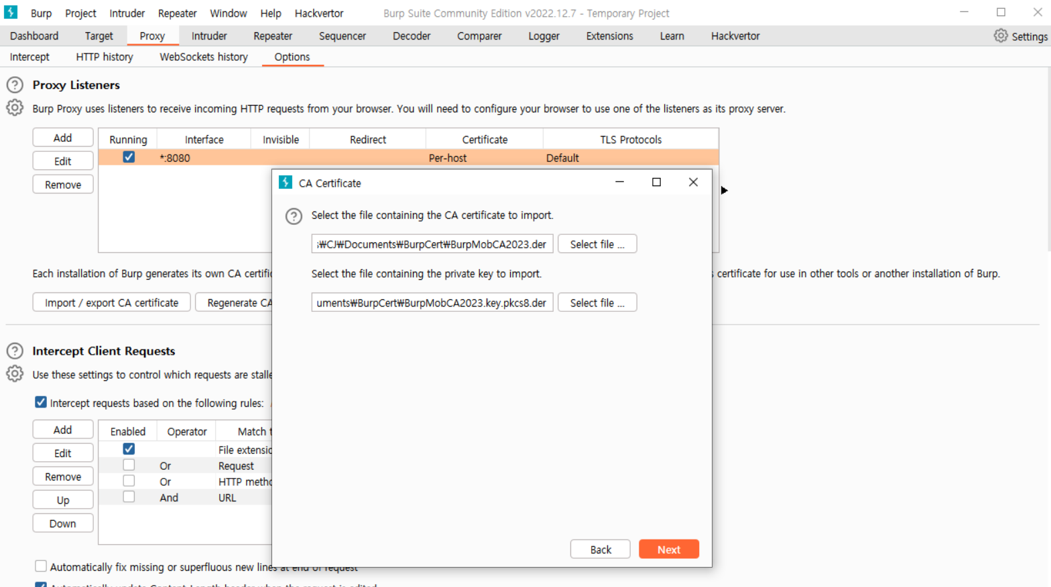Disable the File extension rule checkbox
Screen dimensions: 1051x587
click(129, 449)
